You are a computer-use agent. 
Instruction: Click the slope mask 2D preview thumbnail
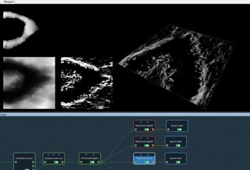[87, 83]
